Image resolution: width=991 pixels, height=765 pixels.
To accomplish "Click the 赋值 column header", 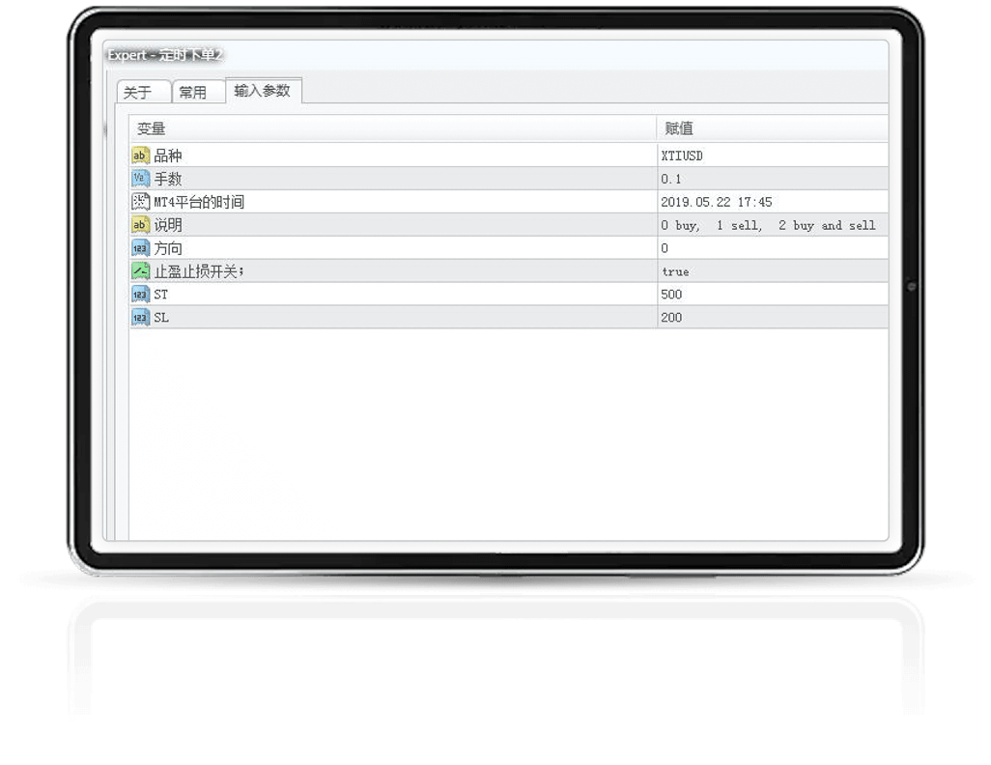I will [x=773, y=128].
